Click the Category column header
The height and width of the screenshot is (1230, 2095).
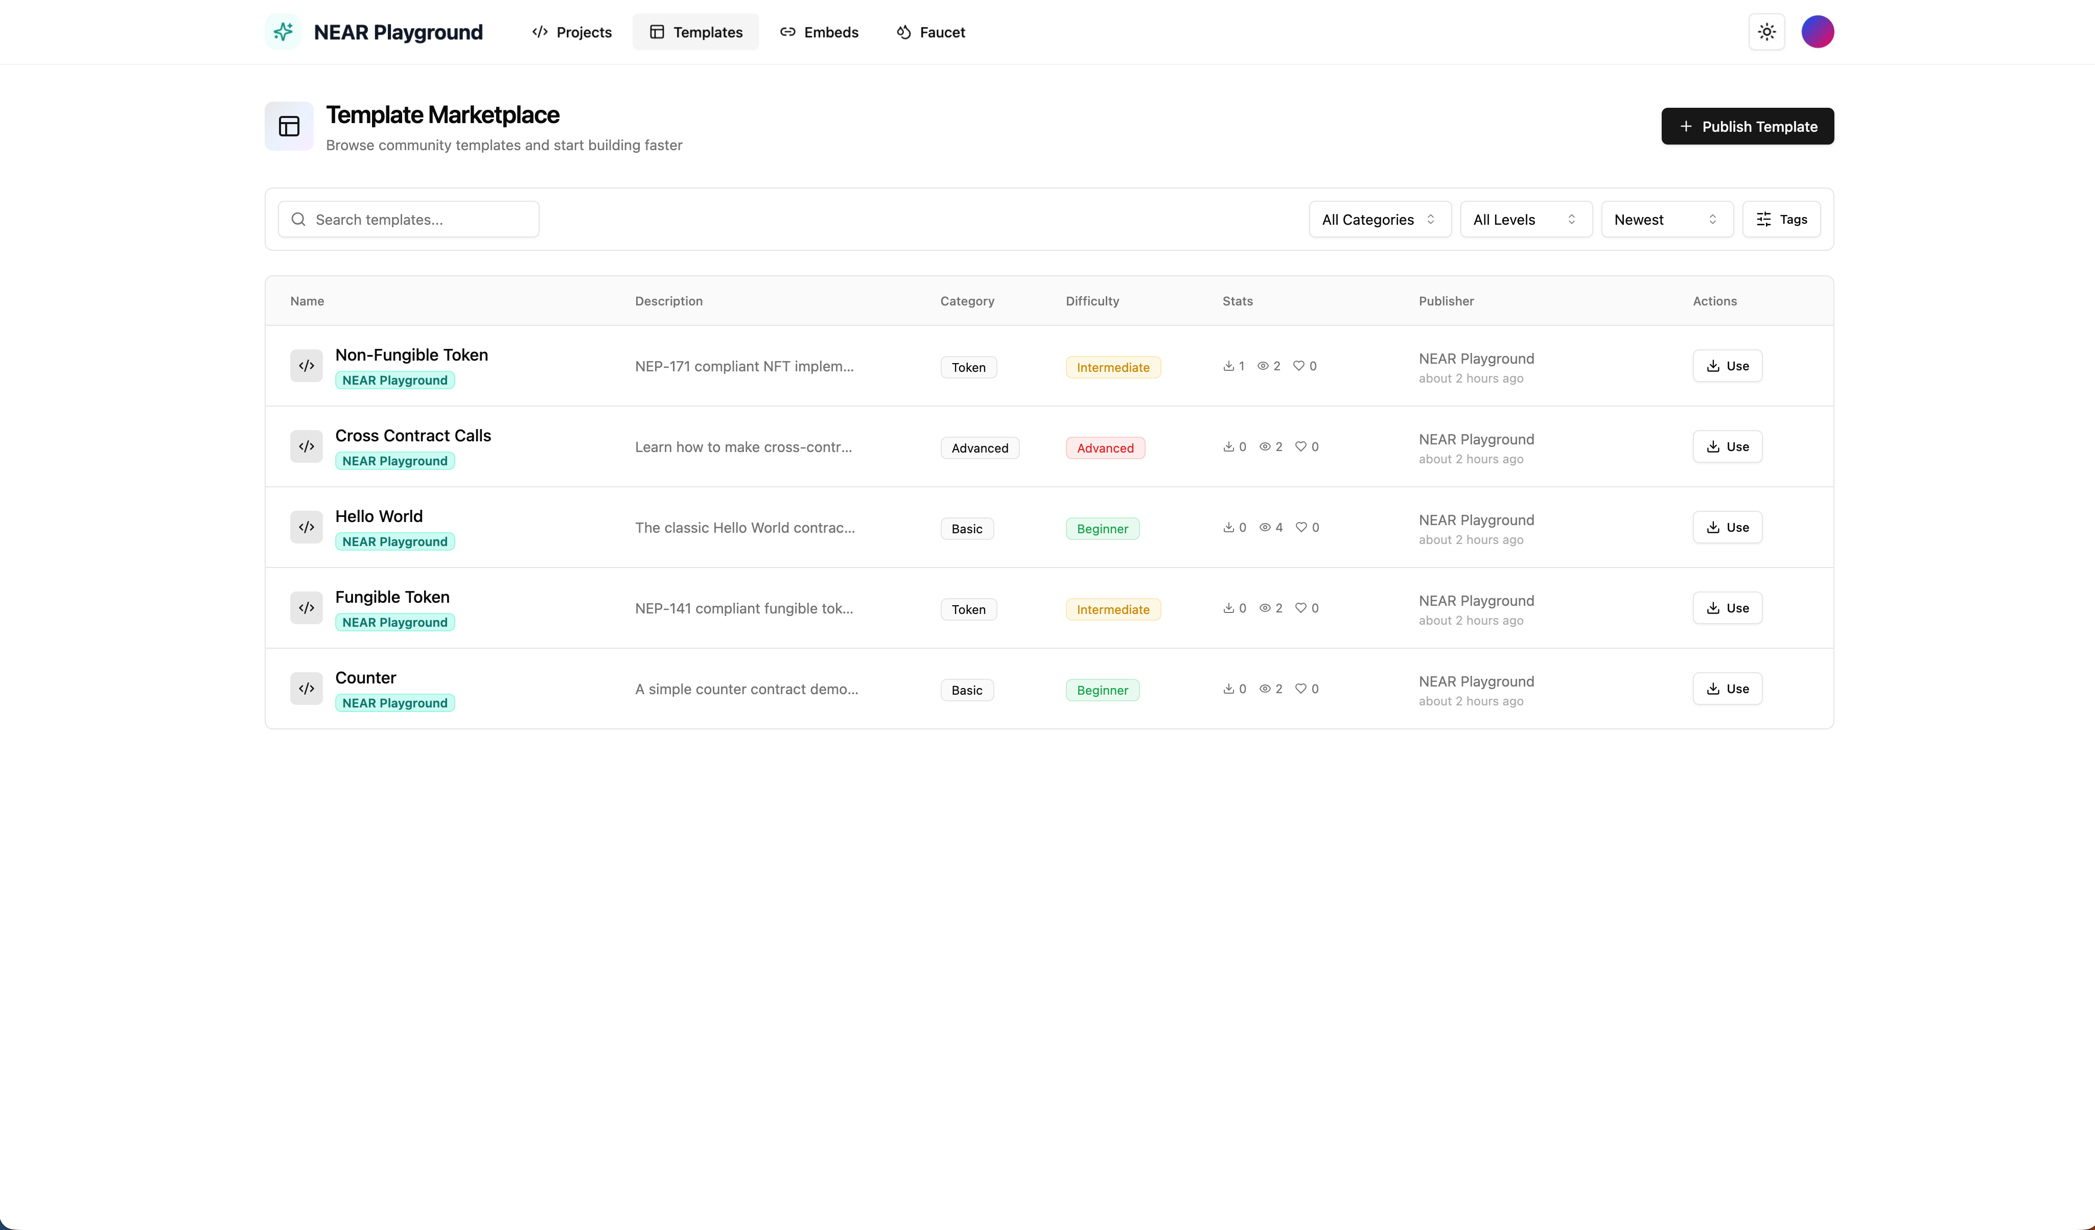tap(967, 301)
